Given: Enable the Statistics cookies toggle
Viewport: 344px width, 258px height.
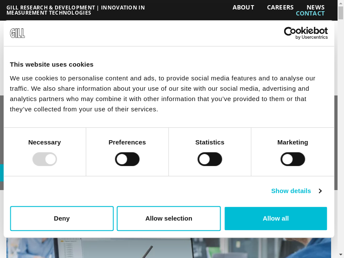Looking at the screenshot, I should [x=210, y=159].
